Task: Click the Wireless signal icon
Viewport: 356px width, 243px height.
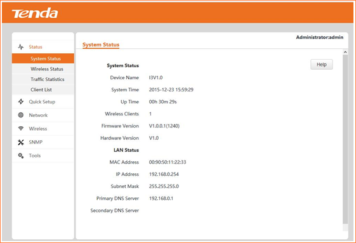Action: click(x=21, y=129)
